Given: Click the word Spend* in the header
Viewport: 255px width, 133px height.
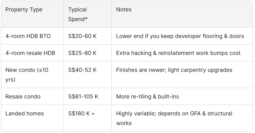Looking at the screenshot, I should (x=78, y=19).
